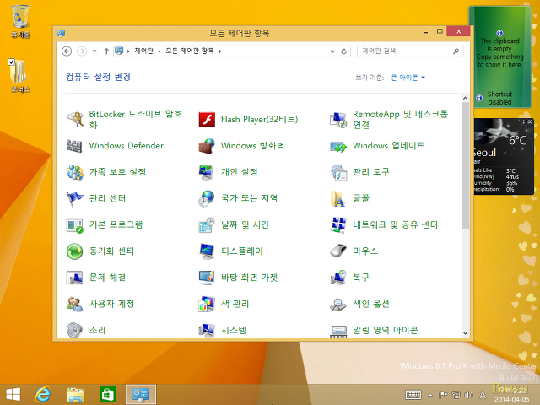Click the search magnifier button
540x405 pixels.
click(x=456, y=51)
